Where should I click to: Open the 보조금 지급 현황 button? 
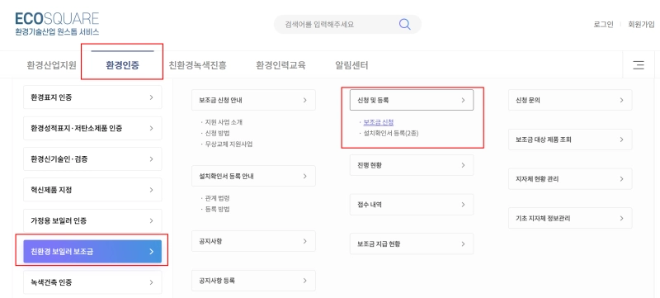(x=412, y=244)
